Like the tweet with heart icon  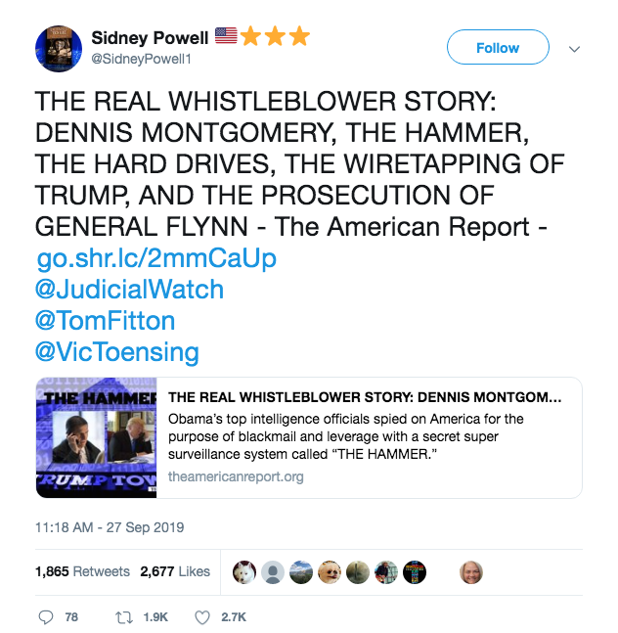[x=202, y=617]
